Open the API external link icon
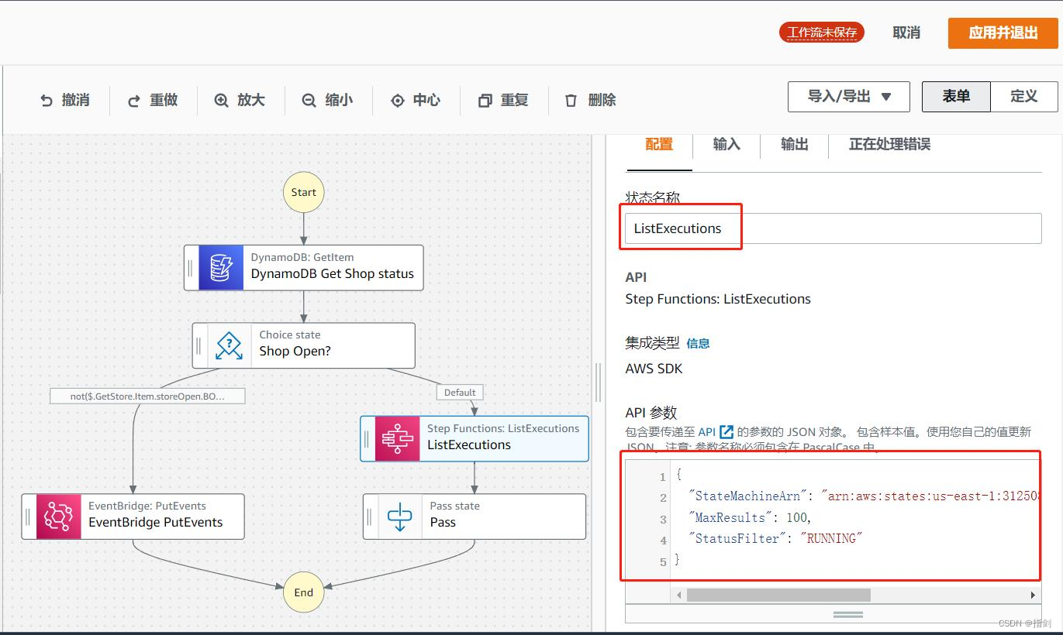Viewport: 1063px width, 635px height. coord(726,432)
